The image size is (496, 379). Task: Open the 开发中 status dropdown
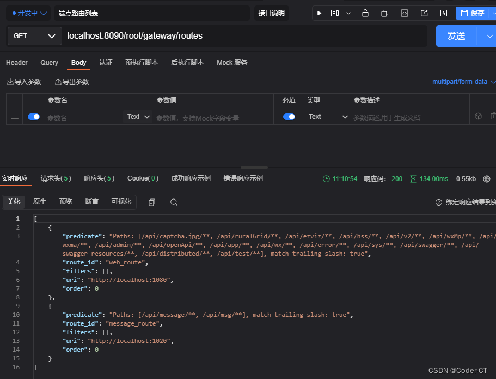click(29, 13)
